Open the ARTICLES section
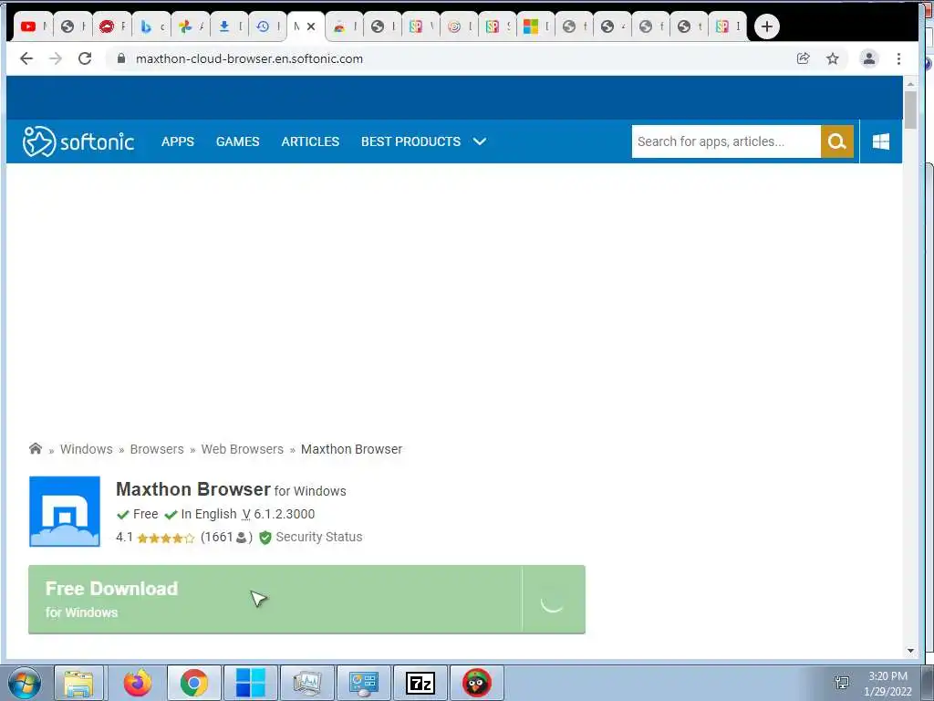The width and height of the screenshot is (934, 701). pyautogui.click(x=310, y=141)
